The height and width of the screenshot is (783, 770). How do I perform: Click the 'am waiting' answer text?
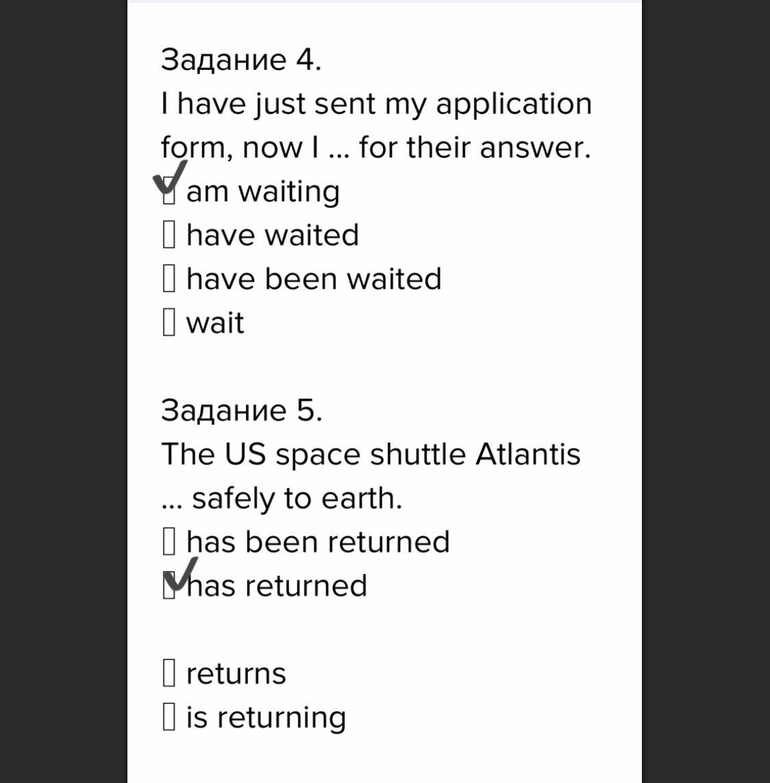click(263, 192)
